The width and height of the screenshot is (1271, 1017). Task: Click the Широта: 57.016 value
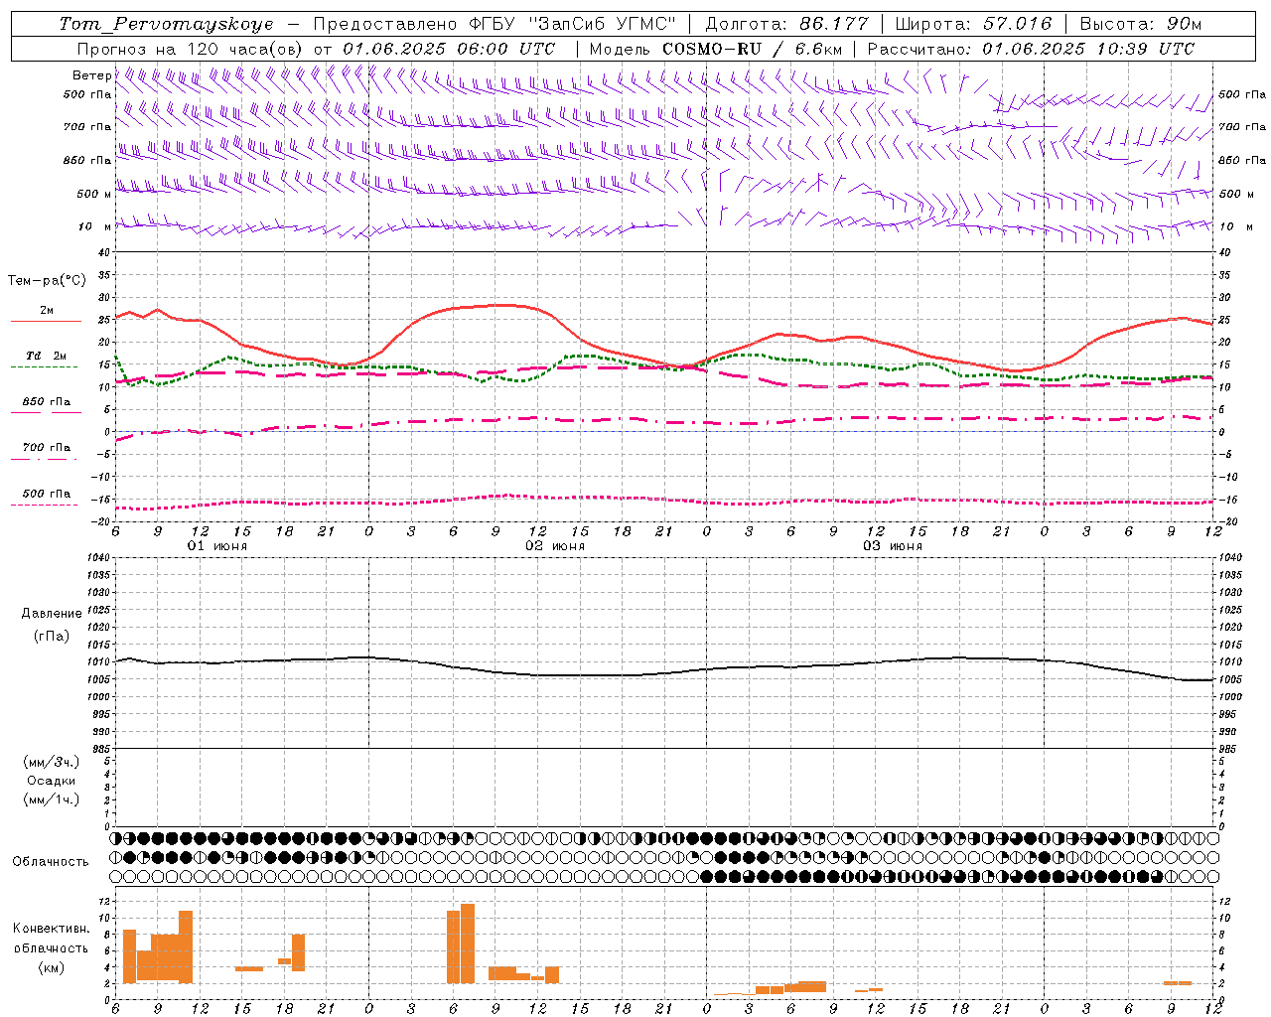point(973,24)
